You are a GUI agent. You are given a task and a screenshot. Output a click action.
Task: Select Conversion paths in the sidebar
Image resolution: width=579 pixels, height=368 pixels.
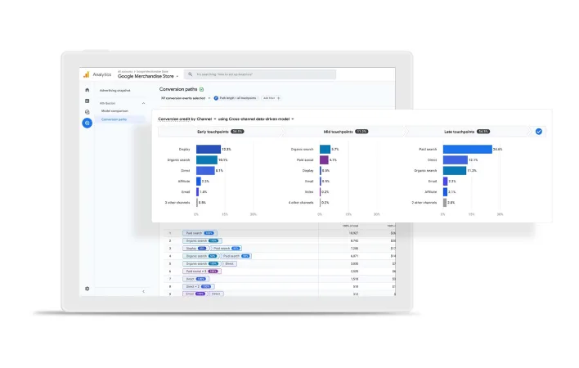click(x=114, y=119)
